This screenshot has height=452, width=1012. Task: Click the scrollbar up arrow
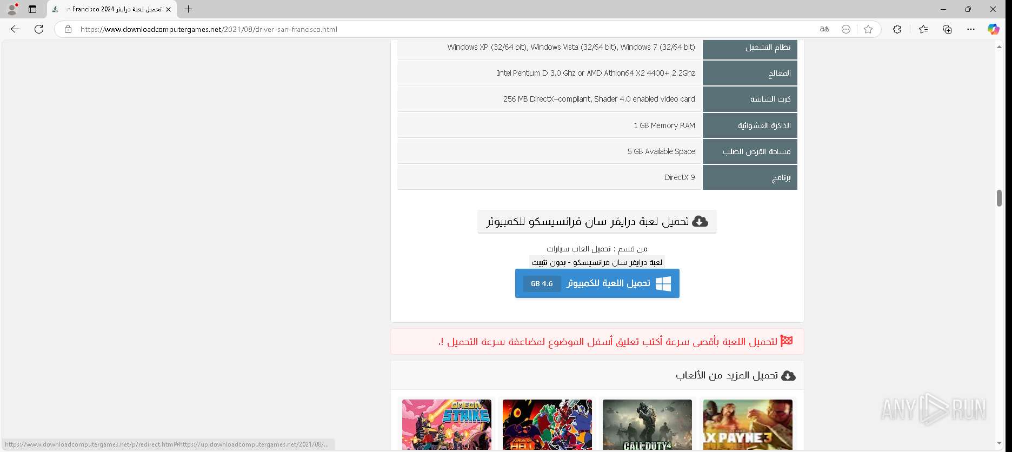pyautogui.click(x=999, y=47)
